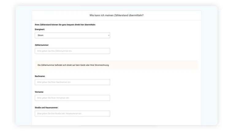Click the Energieart dropdown chevron arrow
Screen dimensions: 233x131
click(109, 36)
